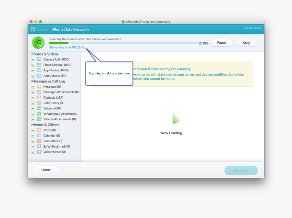Uncheck the Messages checkbox
Screen dimensions: 292x218
[x=33, y=87]
